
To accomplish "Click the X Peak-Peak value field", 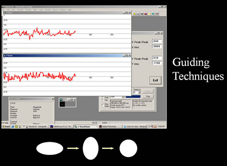I will [157, 41].
